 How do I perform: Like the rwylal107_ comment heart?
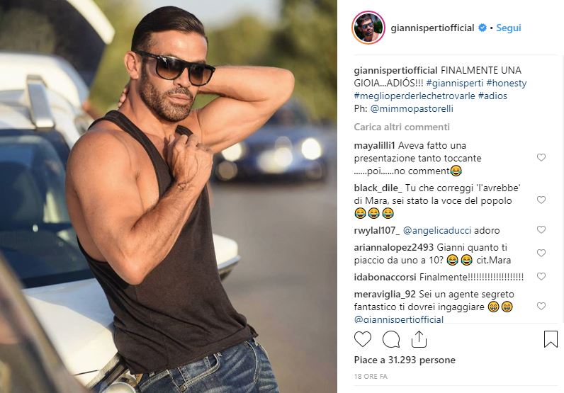[541, 229]
